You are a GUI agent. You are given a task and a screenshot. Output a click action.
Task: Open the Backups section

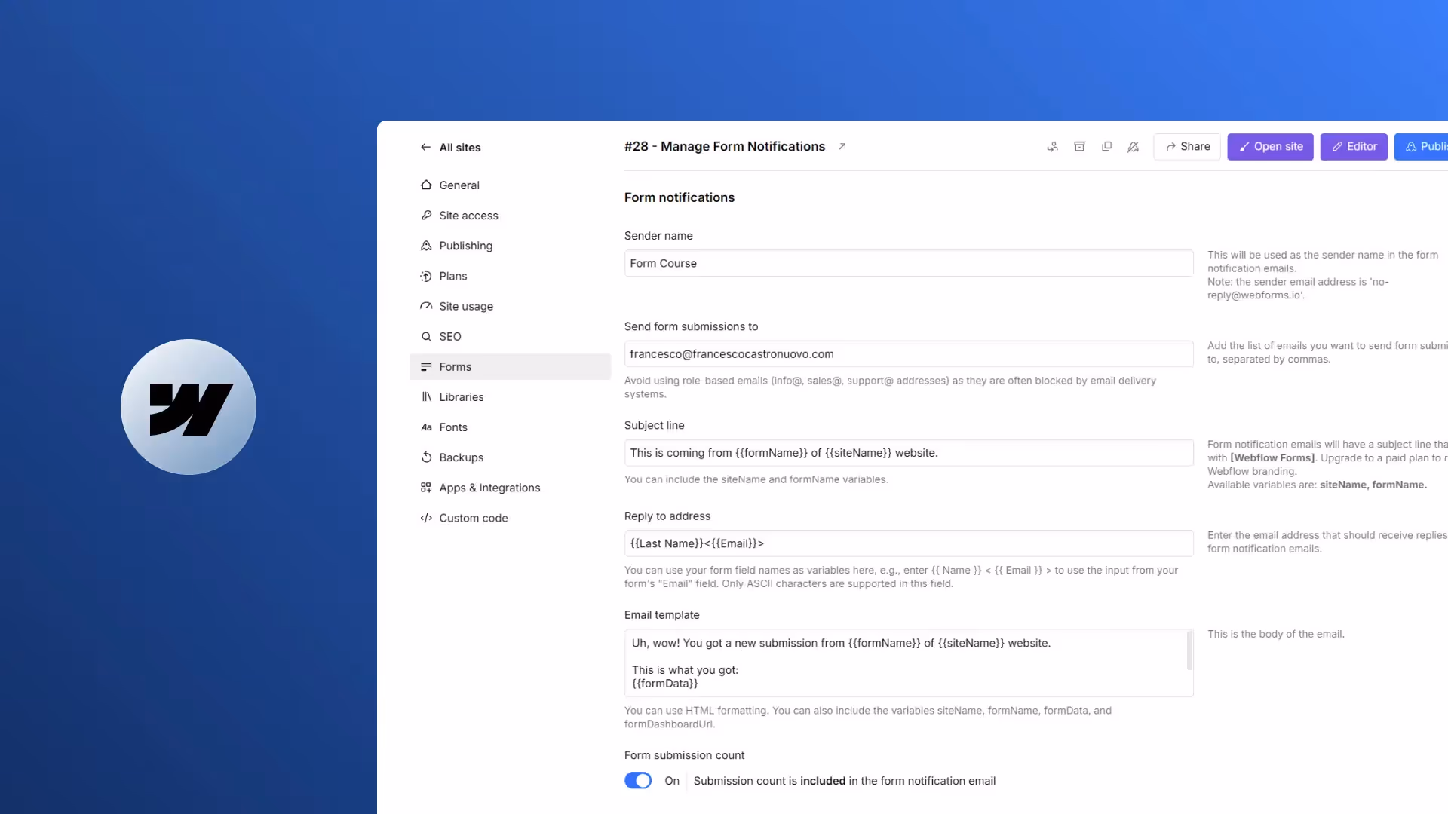coord(461,457)
